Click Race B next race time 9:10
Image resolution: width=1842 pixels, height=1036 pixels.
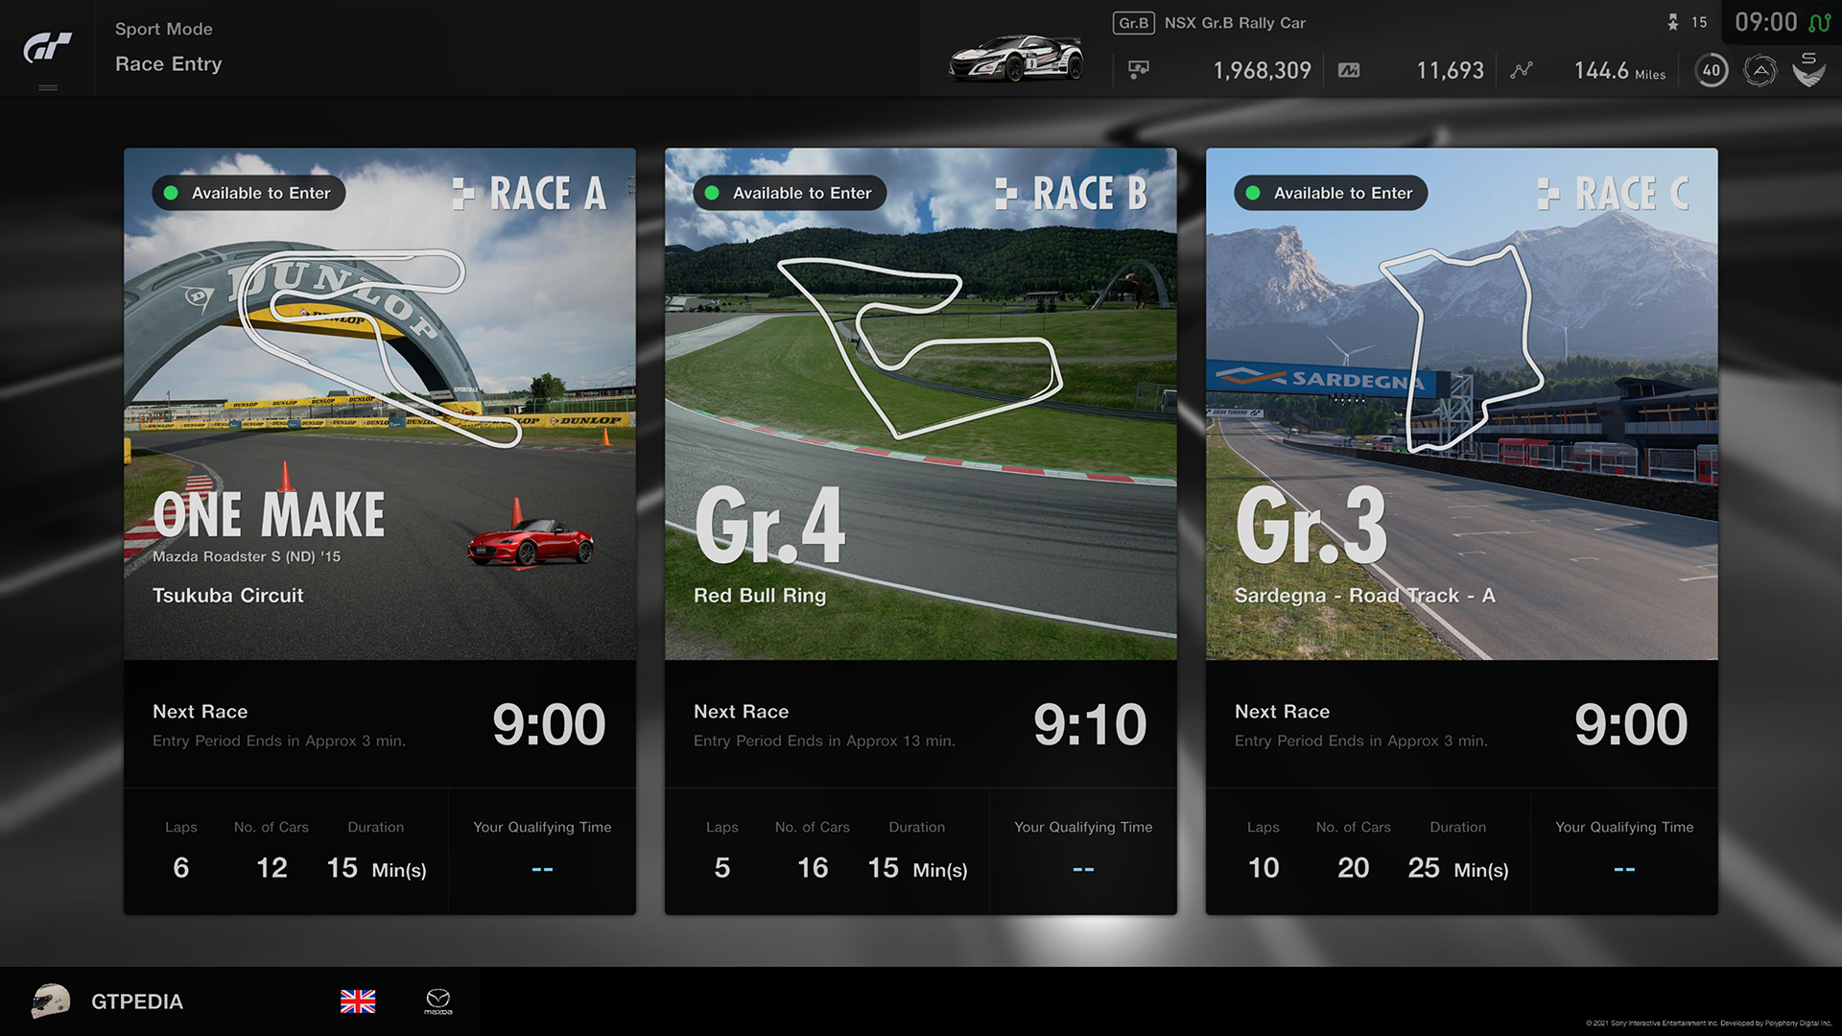pyautogui.click(x=1090, y=724)
